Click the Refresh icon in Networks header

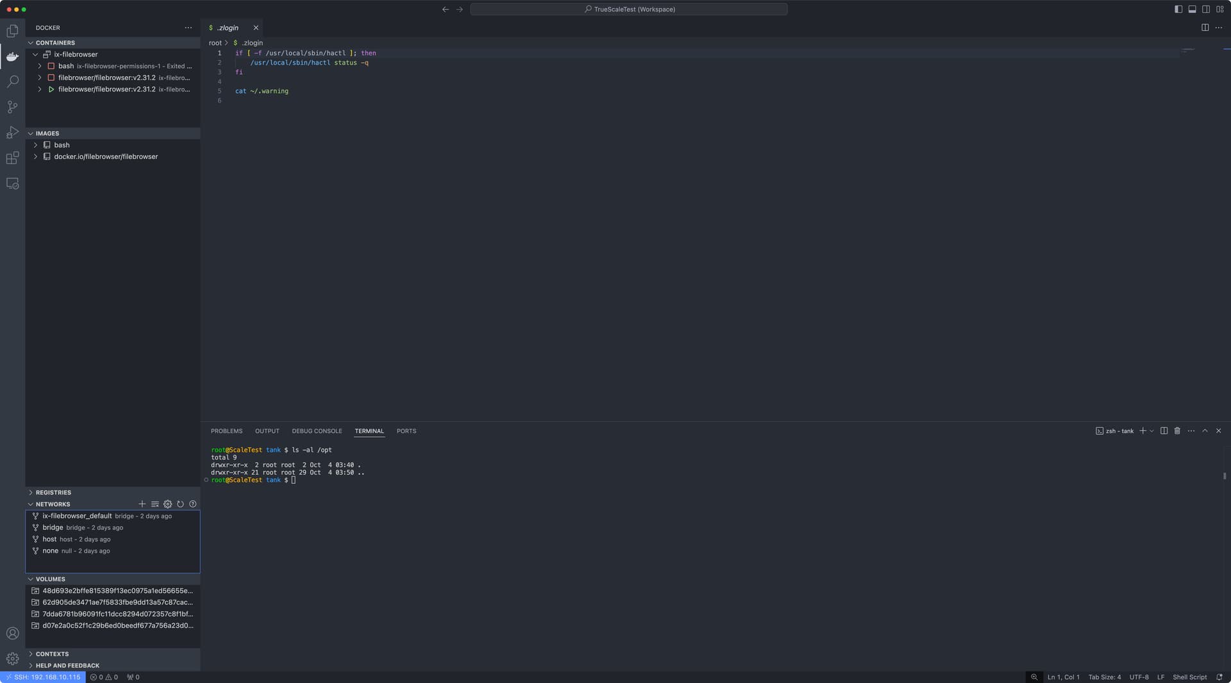pos(180,504)
